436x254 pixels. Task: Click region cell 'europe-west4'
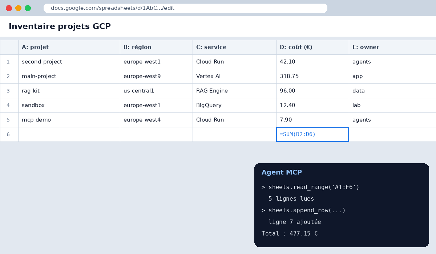(x=156, y=120)
